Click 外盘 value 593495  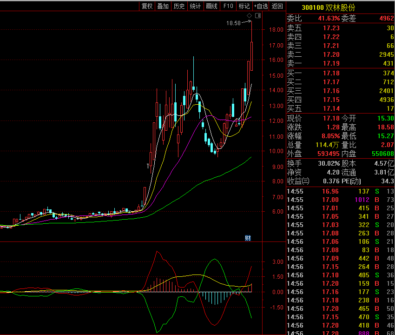click(x=329, y=154)
